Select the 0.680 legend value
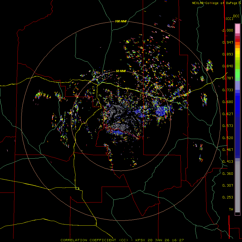The image size is (242, 242). pyautogui.click(x=228, y=102)
